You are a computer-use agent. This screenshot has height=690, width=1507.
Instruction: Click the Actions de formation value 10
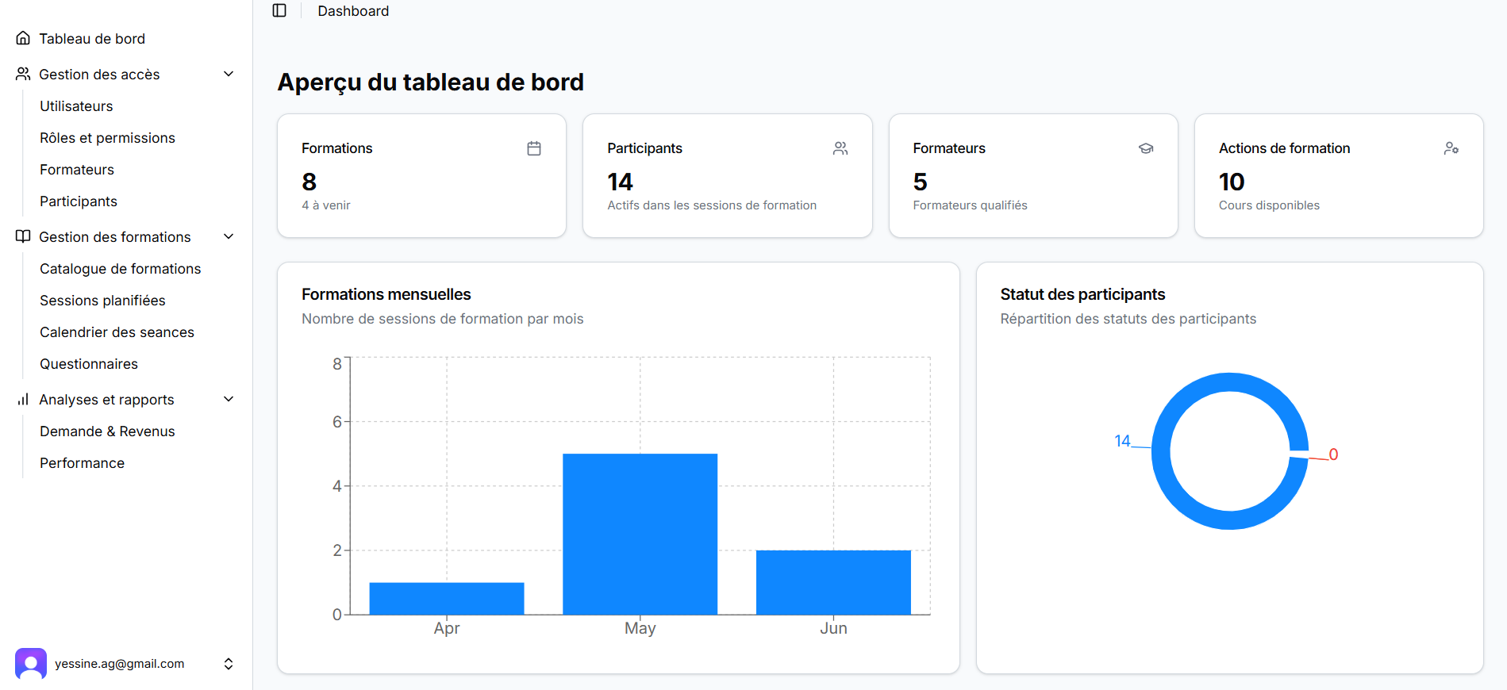[1232, 182]
